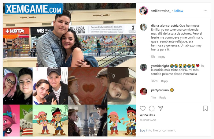Open yamidanight commenter avatar
Viewport: 214px width, 139px height.
[x=144, y=67]
